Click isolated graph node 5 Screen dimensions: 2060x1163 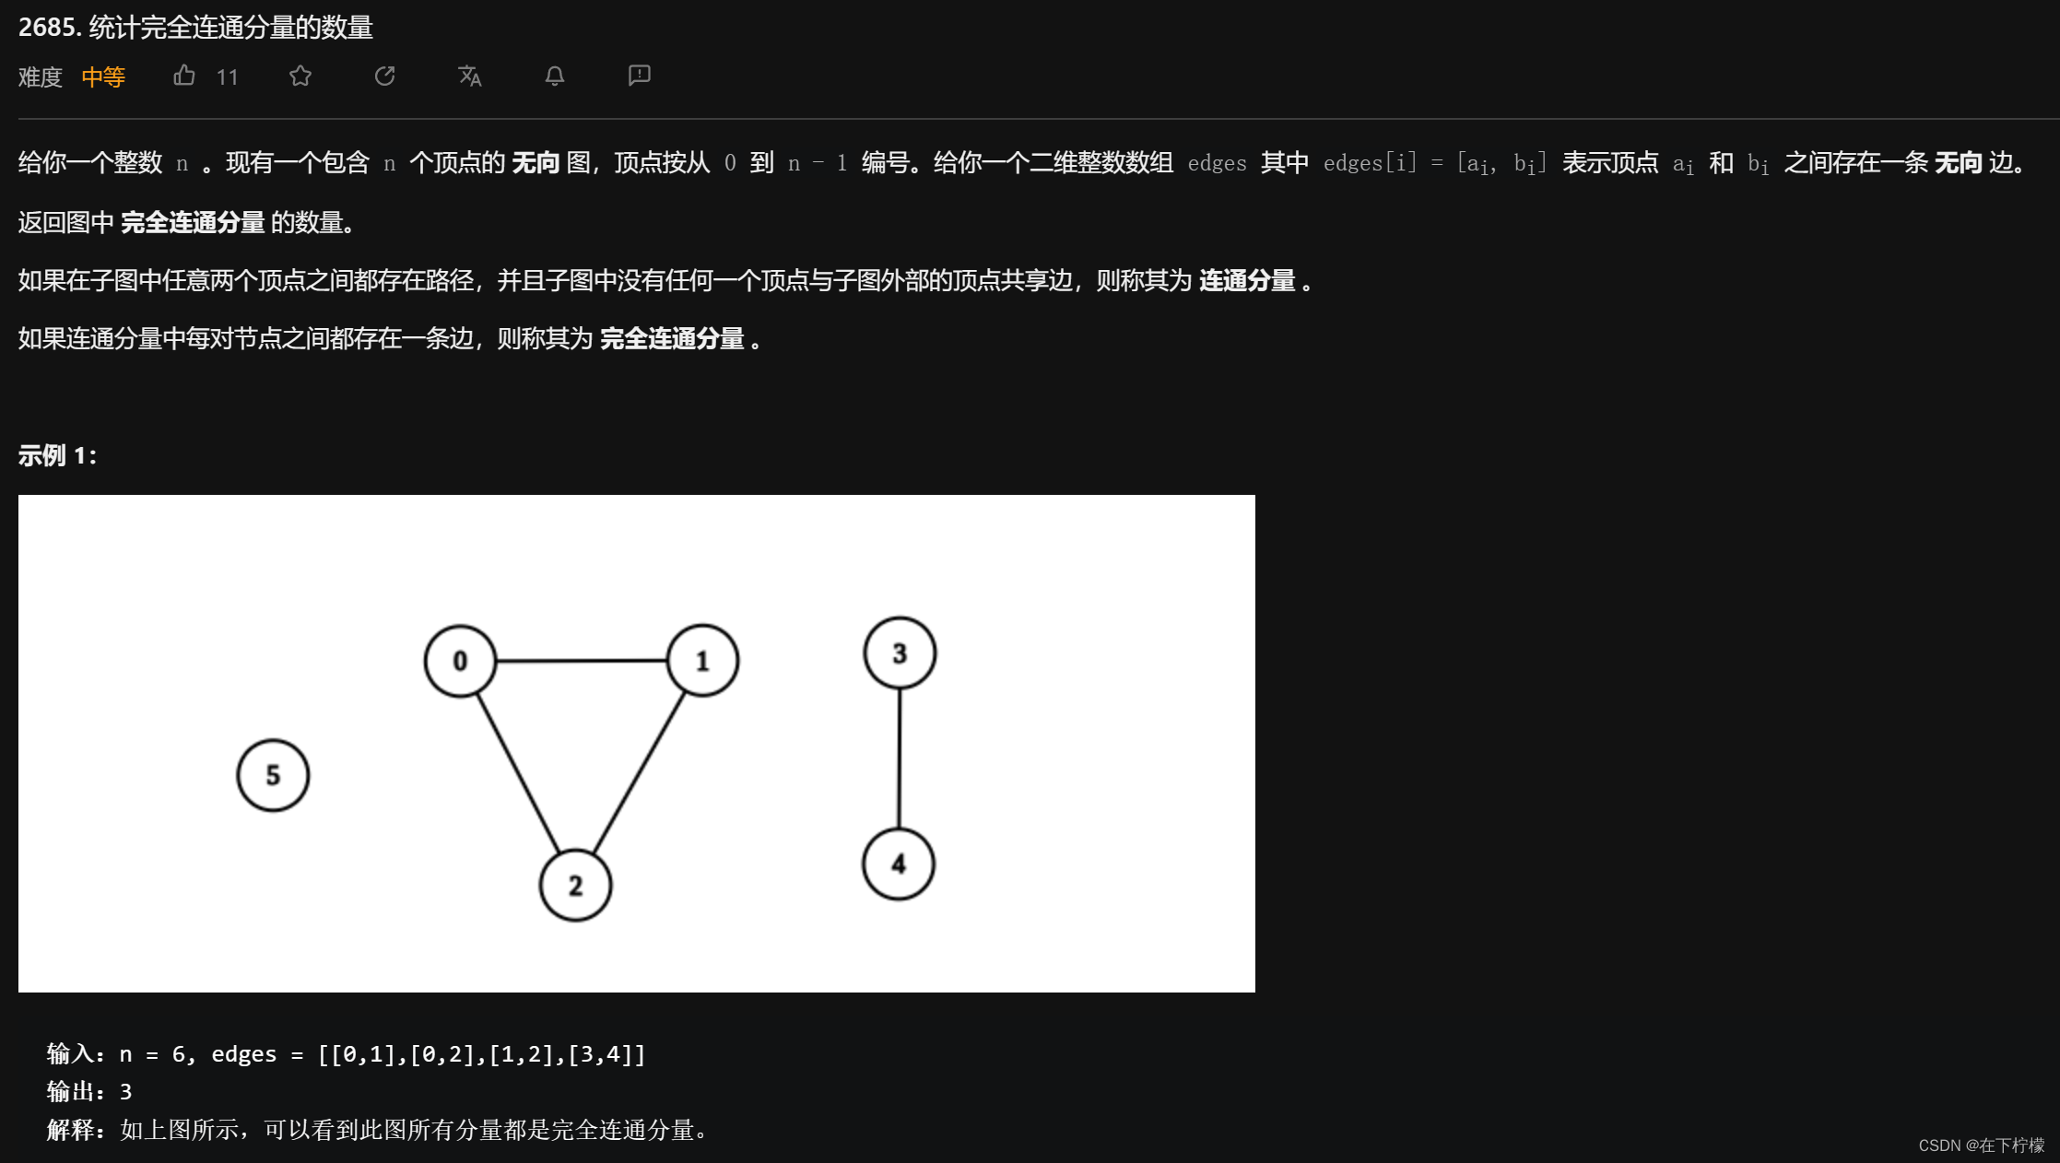pos(273,775)
